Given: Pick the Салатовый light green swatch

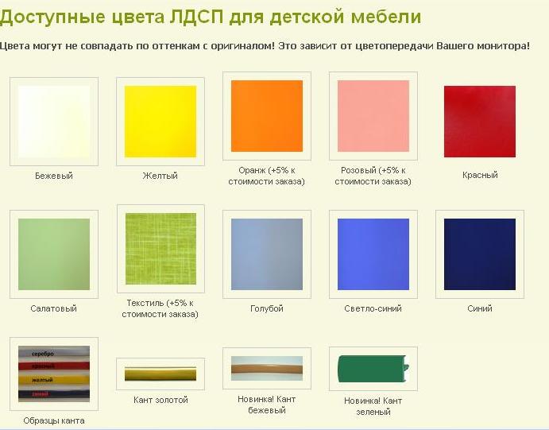Looking at the screenshot, I should click(54, 254).
